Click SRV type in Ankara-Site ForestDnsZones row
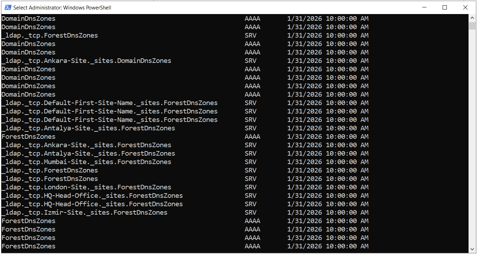 pos(251,145)
